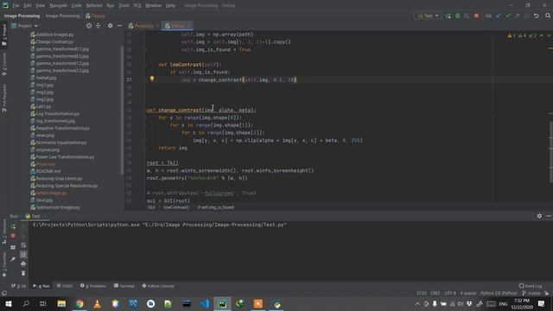Hide the Project panel with minus icon

[x=119, y=26]
